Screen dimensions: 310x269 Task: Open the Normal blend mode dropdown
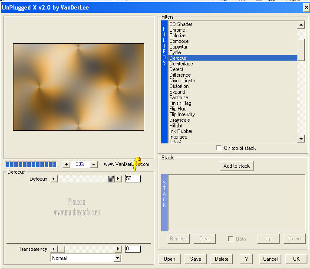click(117, 258)
